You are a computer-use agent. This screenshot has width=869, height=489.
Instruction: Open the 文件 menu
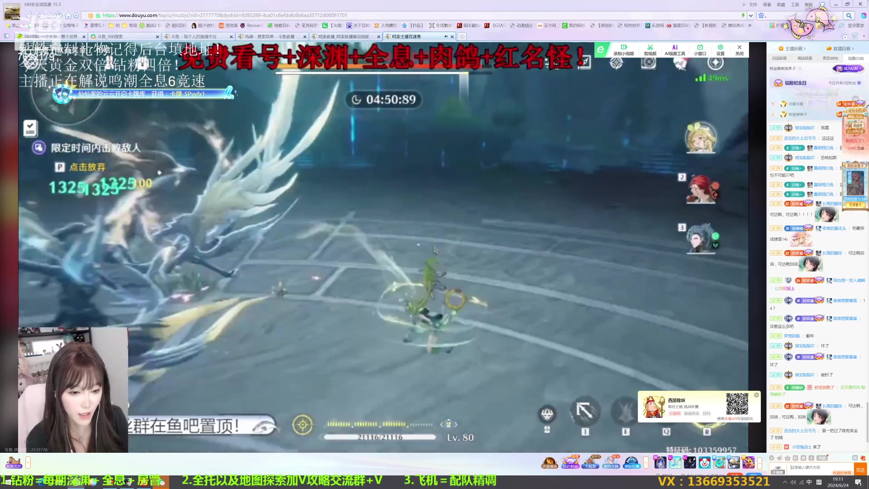pos(753,5)
